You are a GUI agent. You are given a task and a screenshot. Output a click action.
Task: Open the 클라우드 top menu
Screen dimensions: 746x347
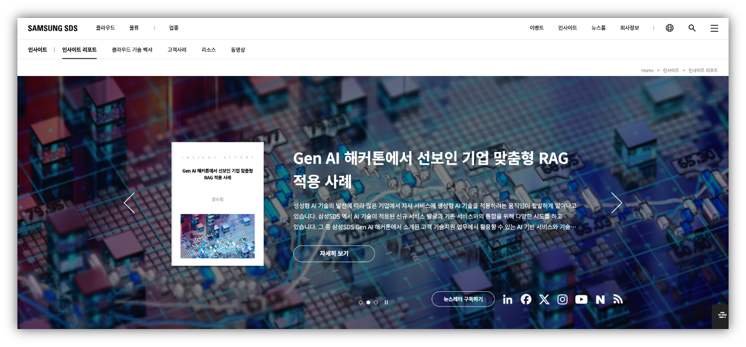coord(105,28)
